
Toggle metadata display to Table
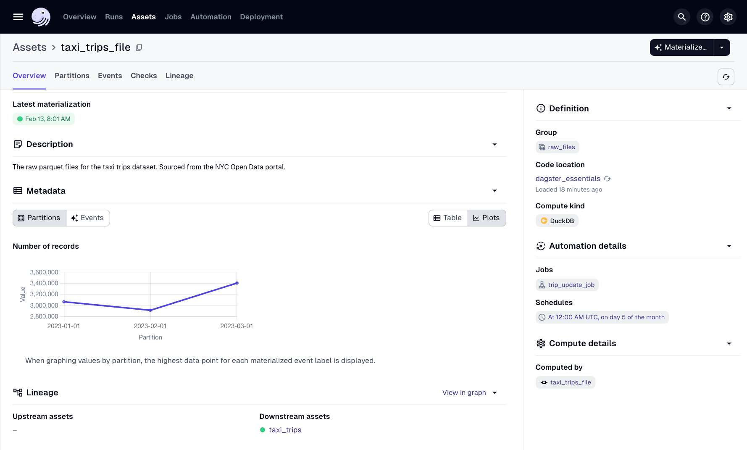click(448, 218)
